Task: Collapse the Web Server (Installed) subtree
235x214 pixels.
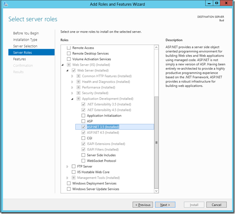Action: click(x=67, y=71)
